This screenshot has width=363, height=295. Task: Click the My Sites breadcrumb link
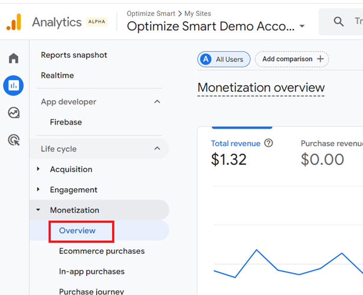point(198,14)
